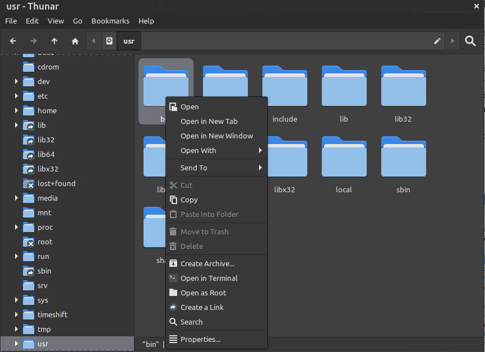485x352 pixels.
Task: Click the filesystem root disk icon in path bar
Action: click(109, 41)
